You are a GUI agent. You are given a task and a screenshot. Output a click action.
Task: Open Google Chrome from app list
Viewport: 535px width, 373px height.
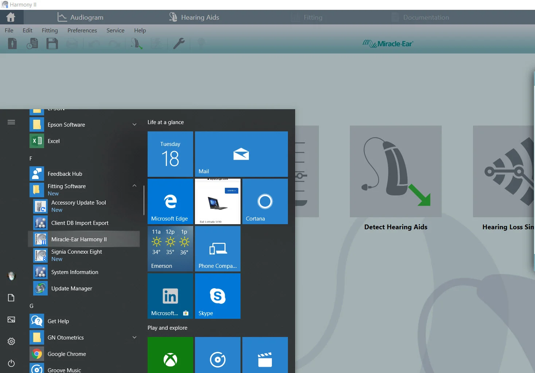click(x=84, y=354)
